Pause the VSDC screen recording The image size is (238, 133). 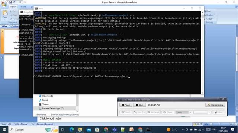click(126, 105)
